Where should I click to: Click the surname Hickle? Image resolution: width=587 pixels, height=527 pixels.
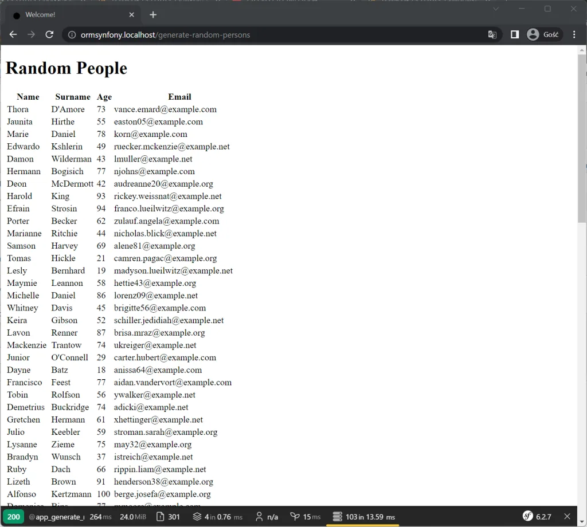coord(63,258)
